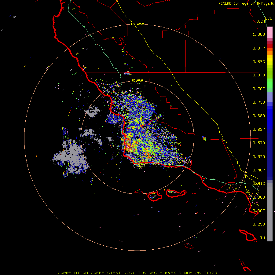Image resolution: width=275 pixels, height=275 pixels.
Task: Select the 0.253 scale label
Action: pyautogui.click(x=259, y=224)
